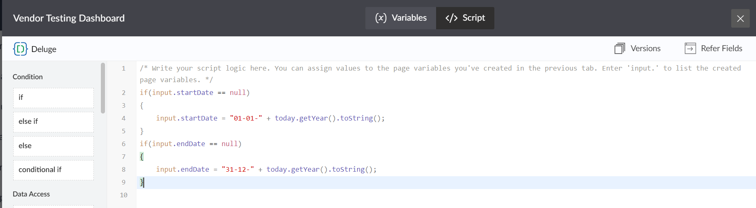
Task: Open the Refer Fields panel
Action: click(713, 48)
